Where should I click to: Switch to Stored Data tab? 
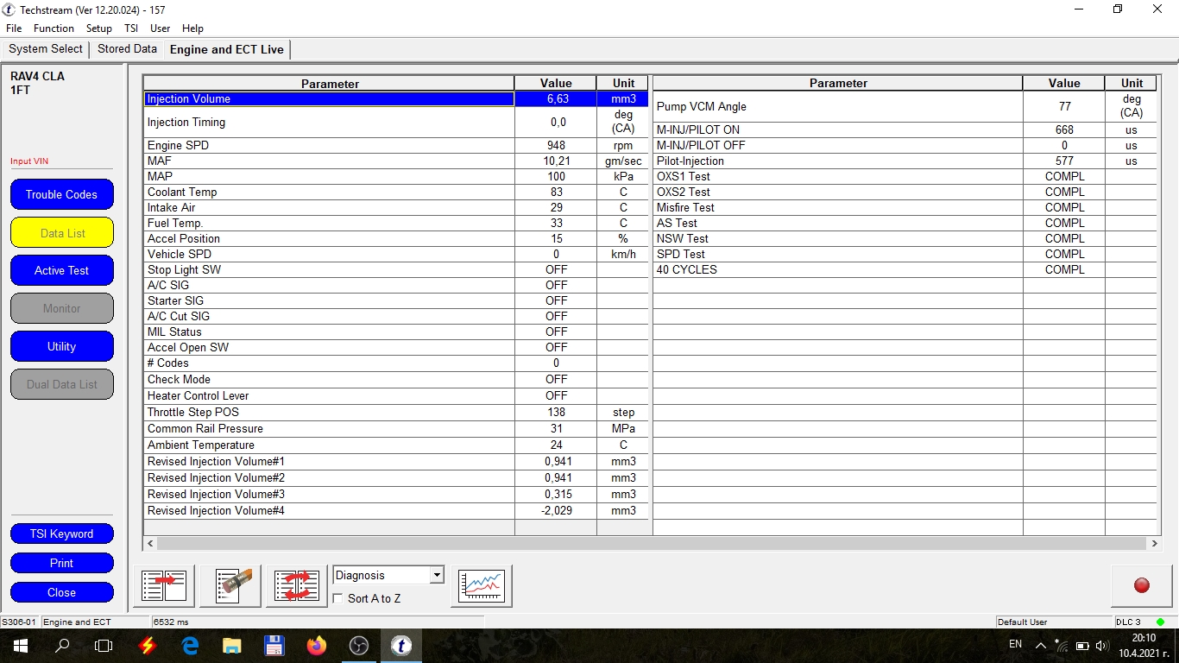click(127, 49)
